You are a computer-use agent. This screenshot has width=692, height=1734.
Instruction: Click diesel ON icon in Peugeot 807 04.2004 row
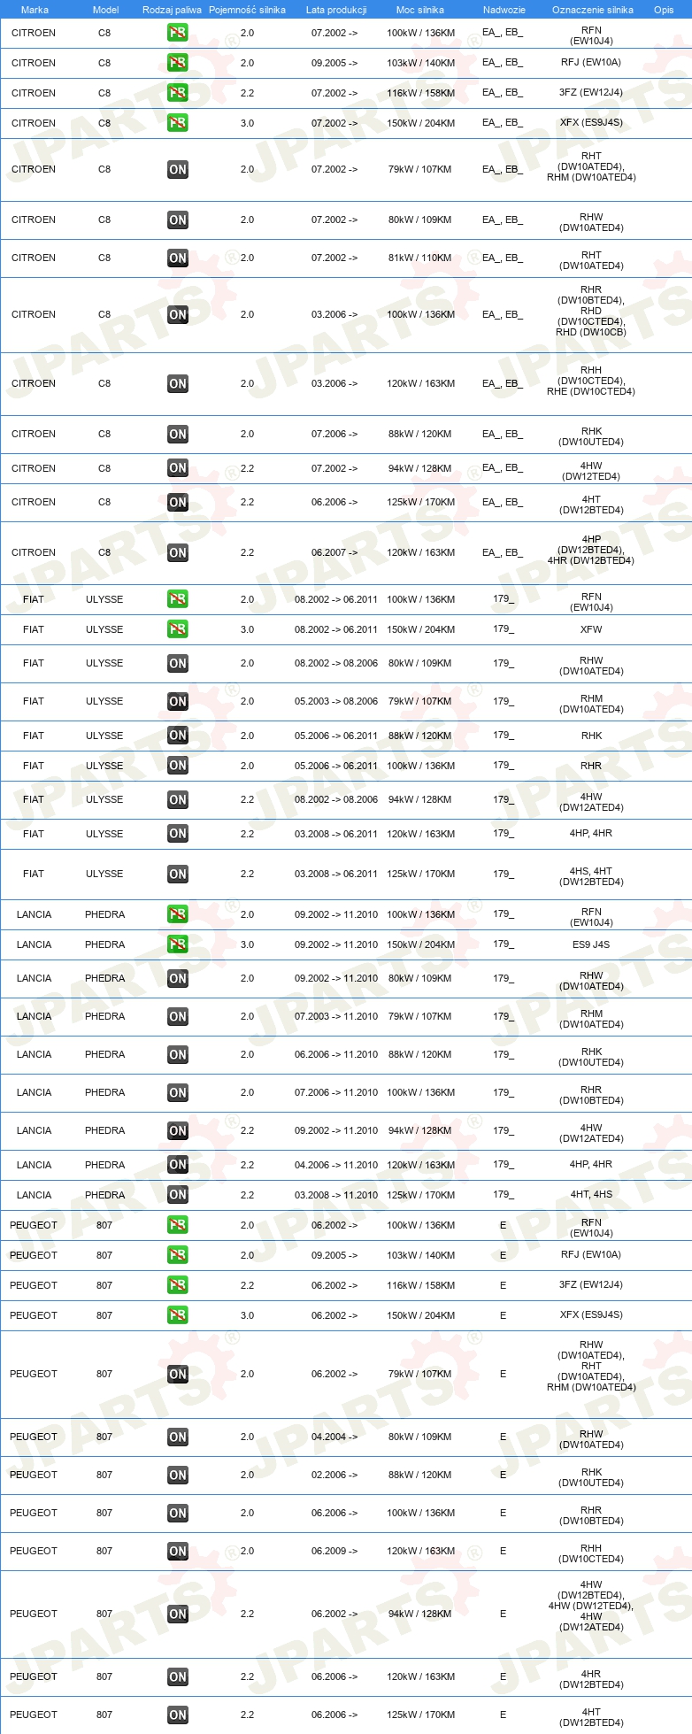(178, 1437)
